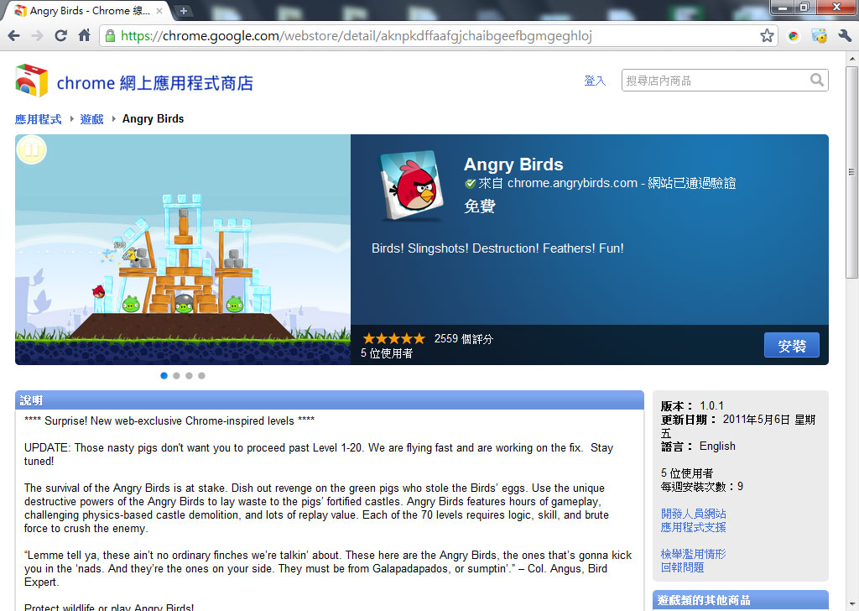This screenshot has width=859, height=611.
Task: Reload the page with the refresh icon
Action: 60,36
